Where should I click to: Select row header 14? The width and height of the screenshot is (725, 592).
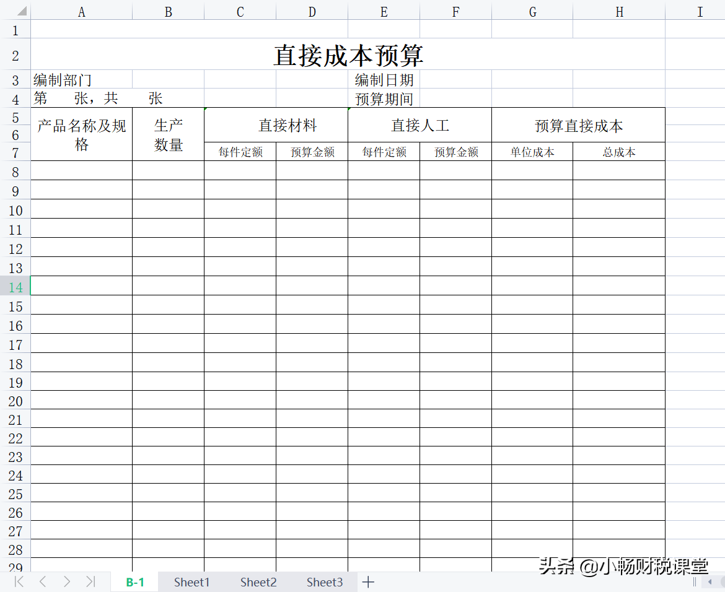[15, 287]
